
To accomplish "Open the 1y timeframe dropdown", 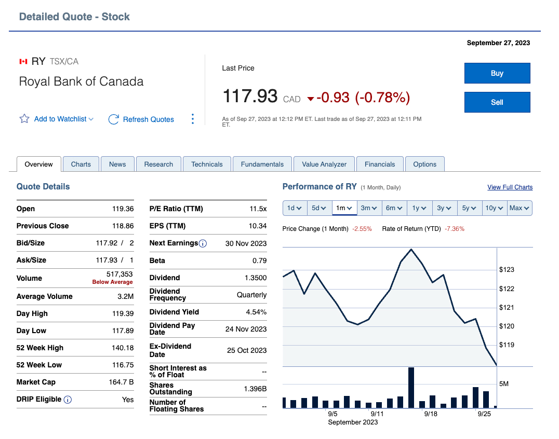I will pos(419,208).
